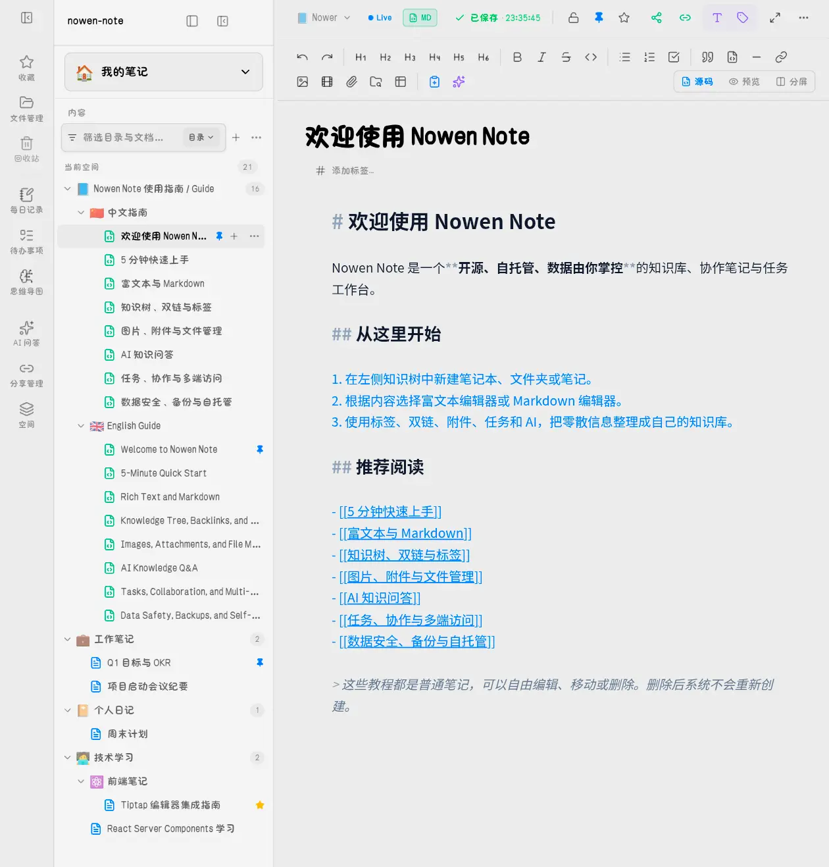
Task: Open AI 问答 in the sidebar
Action: pyautogui.click(x=26, y=334)
